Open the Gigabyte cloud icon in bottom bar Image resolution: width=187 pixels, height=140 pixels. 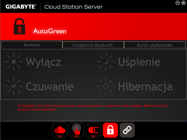coord(60,130)
